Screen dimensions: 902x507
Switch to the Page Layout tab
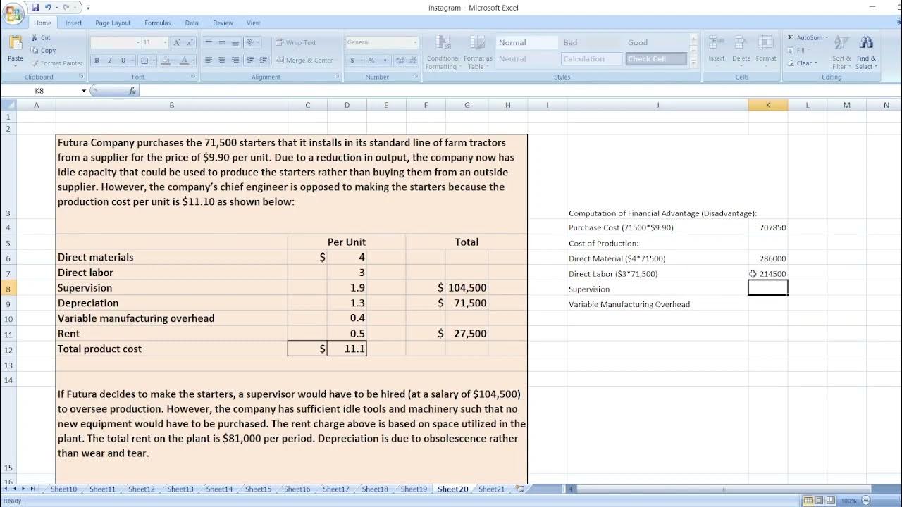[113, 23]
